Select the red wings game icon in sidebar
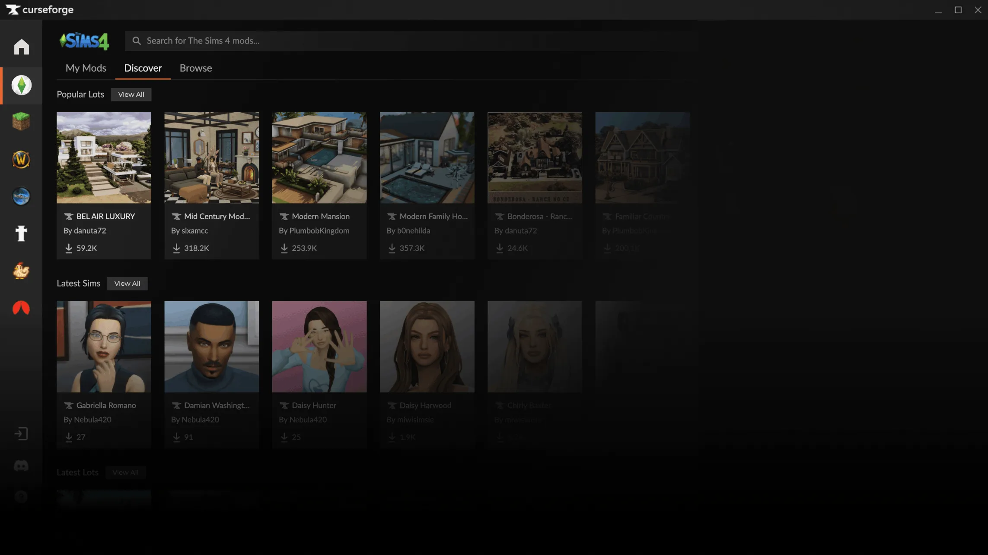 click(21, 308)
